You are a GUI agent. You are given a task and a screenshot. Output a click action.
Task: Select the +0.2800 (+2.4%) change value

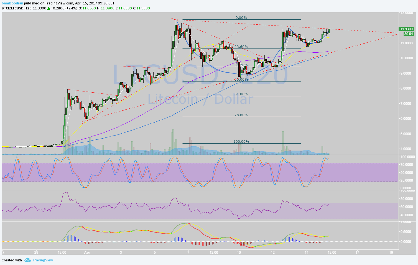coord(64,8)
